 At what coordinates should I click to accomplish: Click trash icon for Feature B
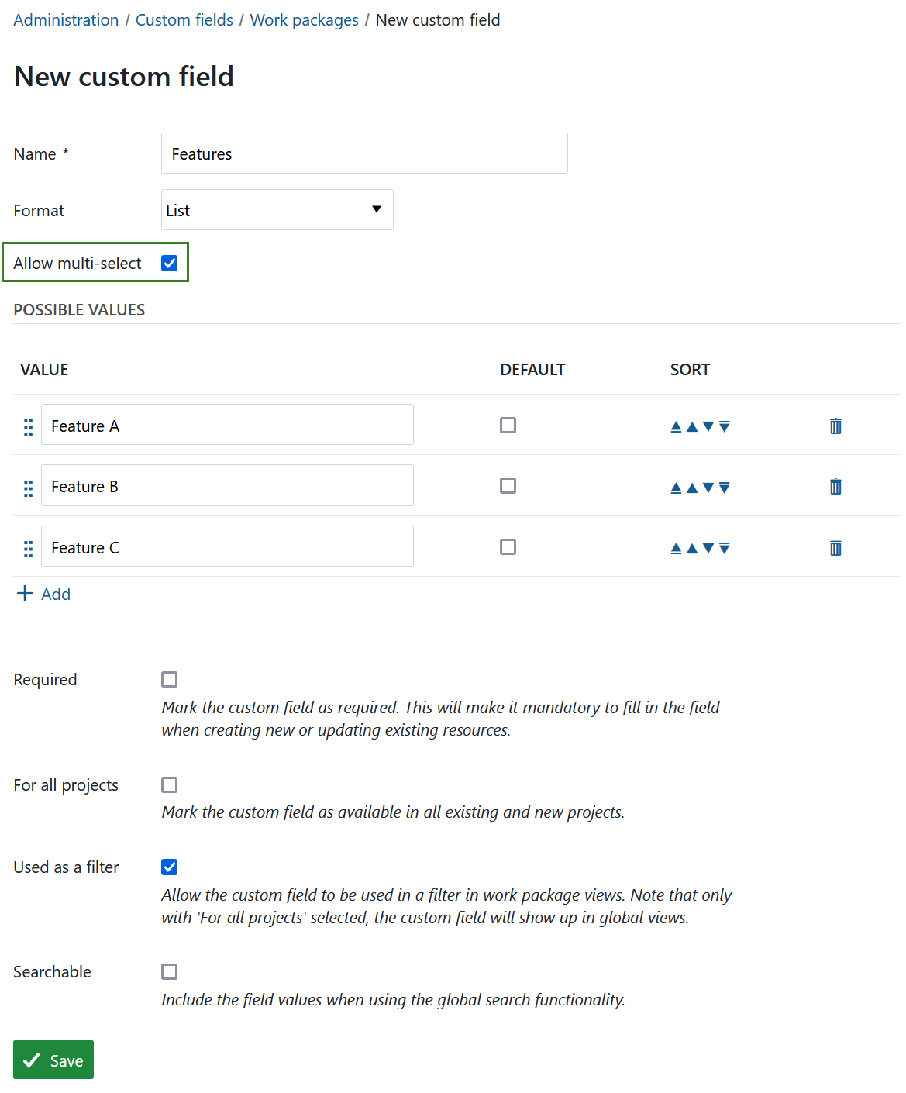835,487
